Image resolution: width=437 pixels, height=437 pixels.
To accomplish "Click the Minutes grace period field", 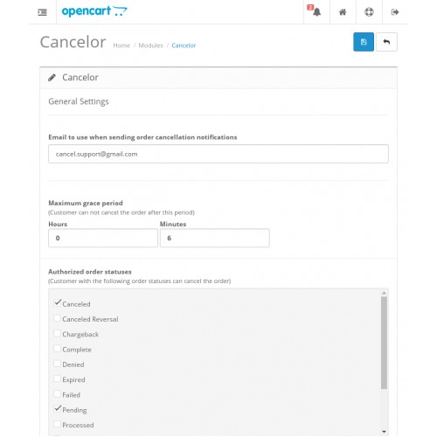I will click(x=215, y=238).
